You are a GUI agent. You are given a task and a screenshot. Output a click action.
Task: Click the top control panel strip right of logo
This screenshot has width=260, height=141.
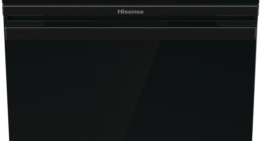click(x=200, y=11)
